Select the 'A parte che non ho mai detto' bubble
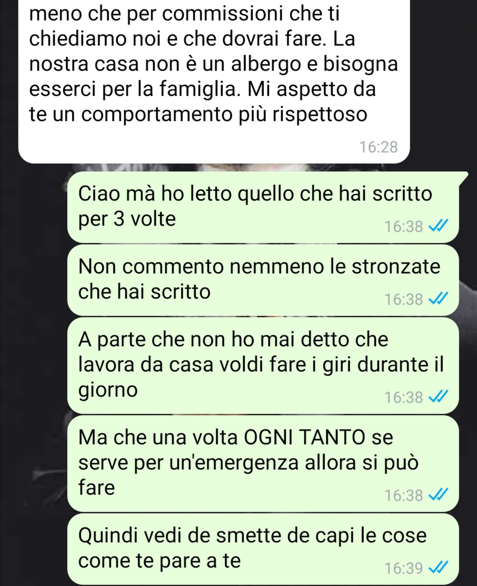 pos(263,366)
